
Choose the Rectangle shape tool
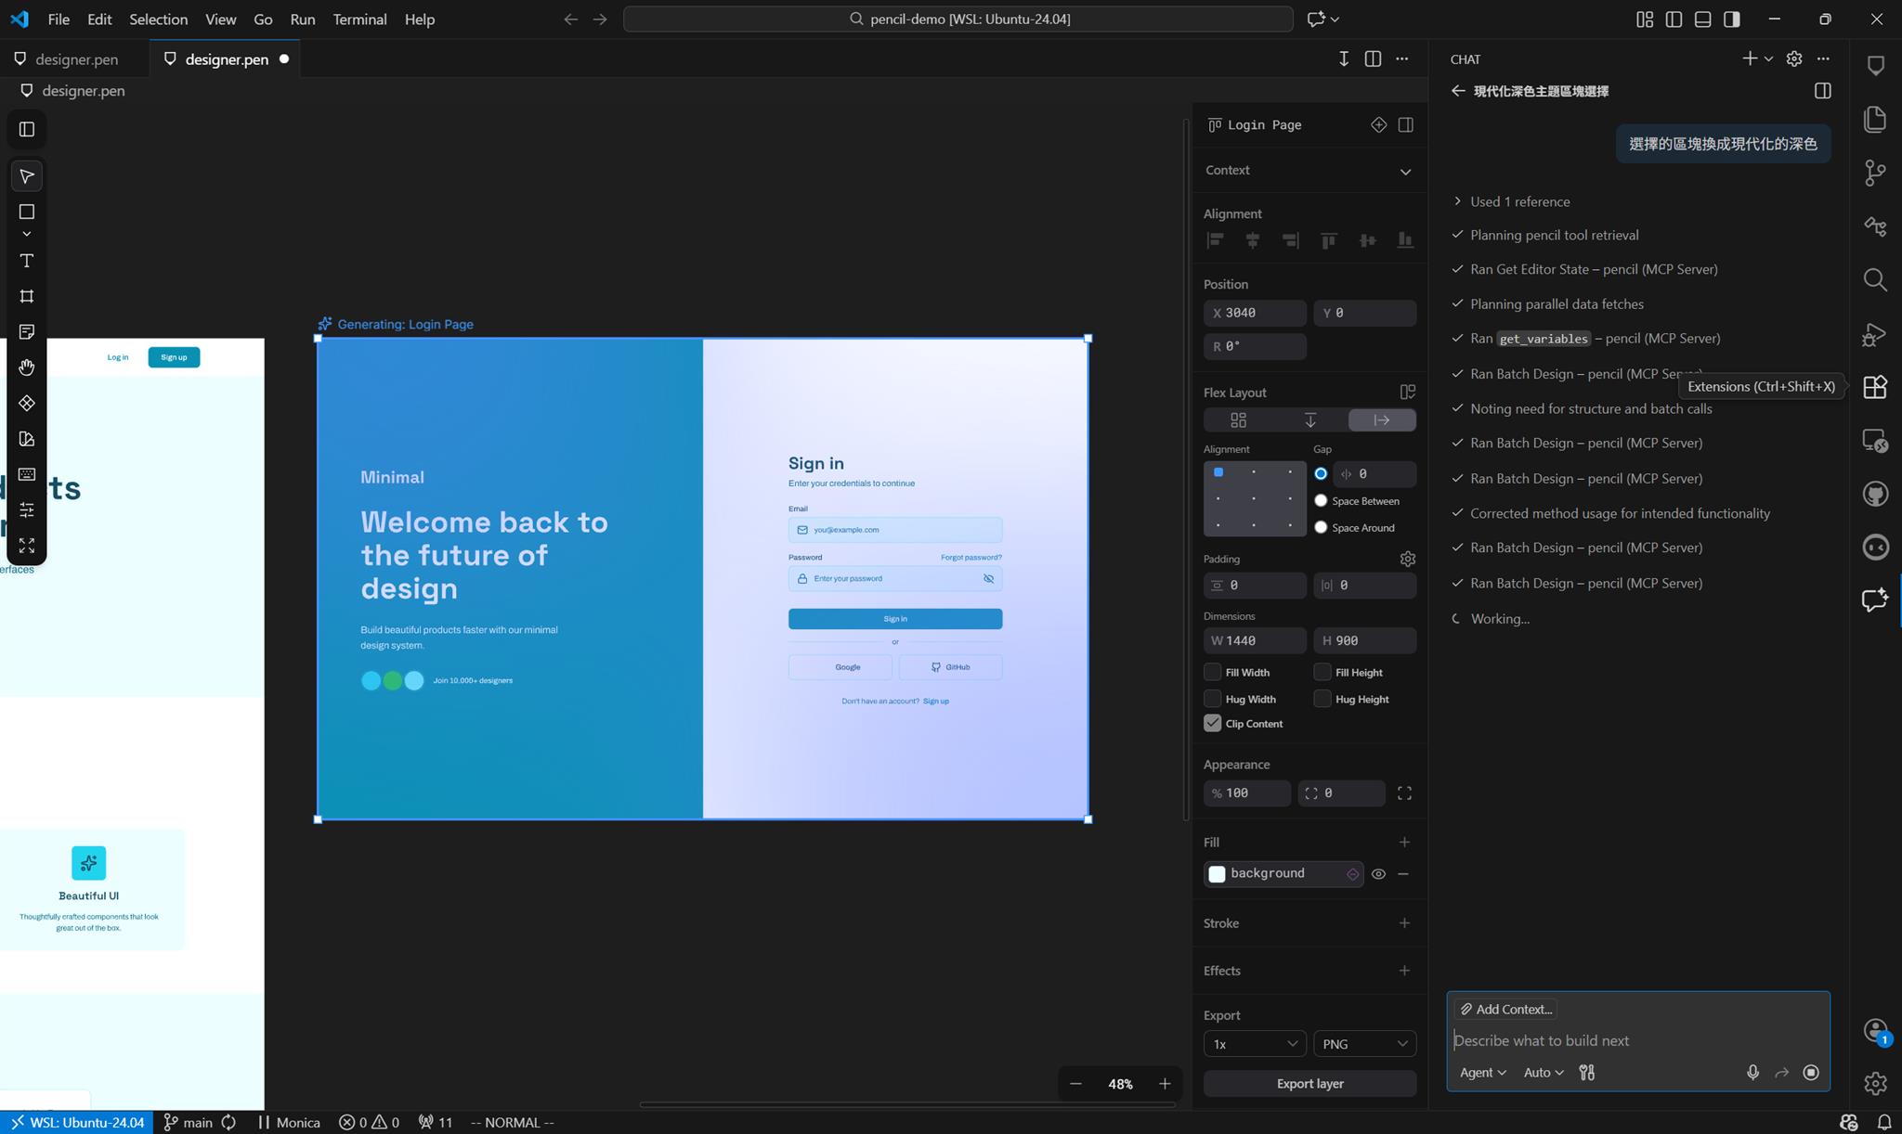pos(27,212)
